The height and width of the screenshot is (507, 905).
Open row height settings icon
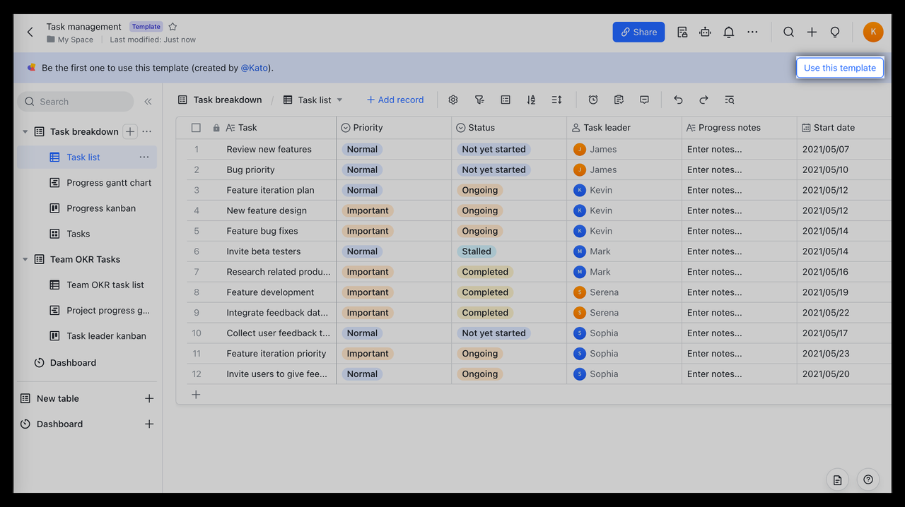[x=557, y=100]
